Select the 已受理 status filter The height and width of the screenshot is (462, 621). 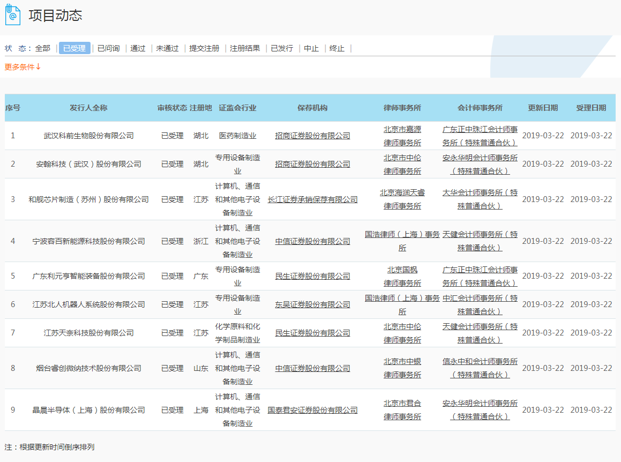point(74,48)
